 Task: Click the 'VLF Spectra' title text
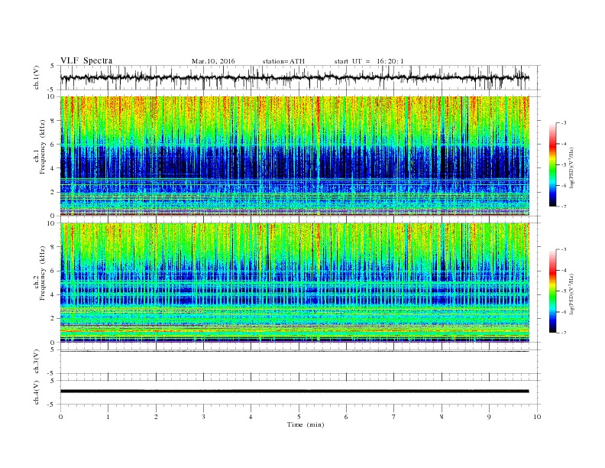(86, 60)
